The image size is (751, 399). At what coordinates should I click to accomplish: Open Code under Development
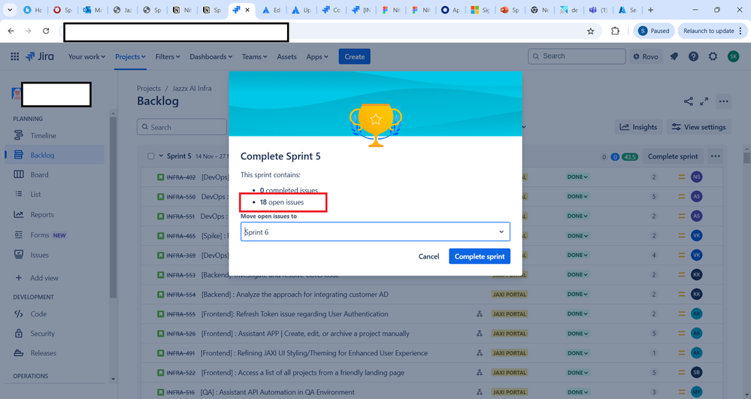(x=55, y=314)
